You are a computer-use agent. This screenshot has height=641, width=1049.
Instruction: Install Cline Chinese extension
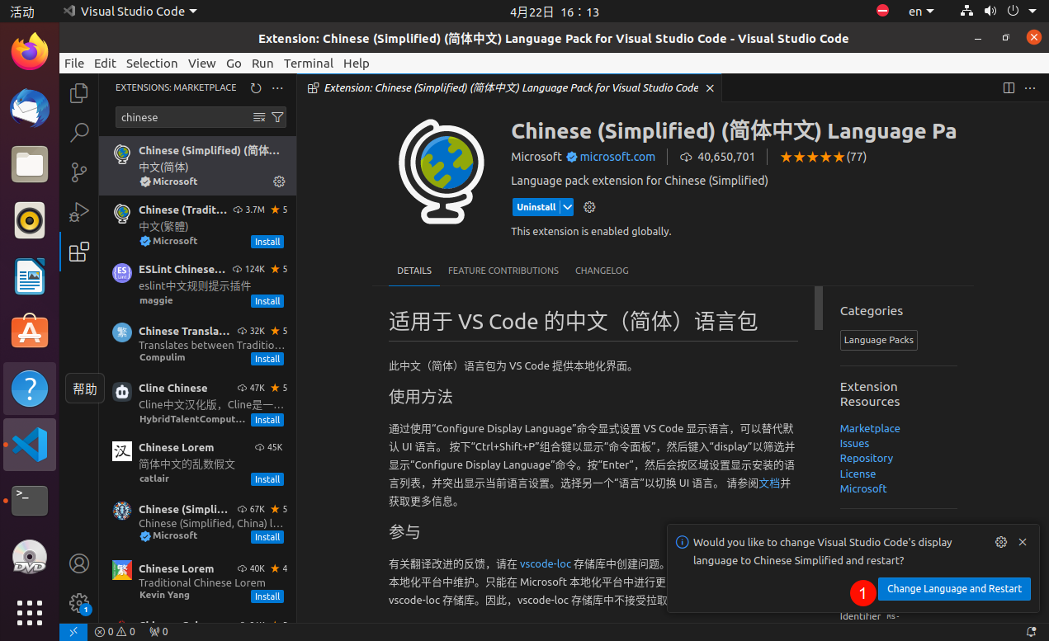click(267, 420)
